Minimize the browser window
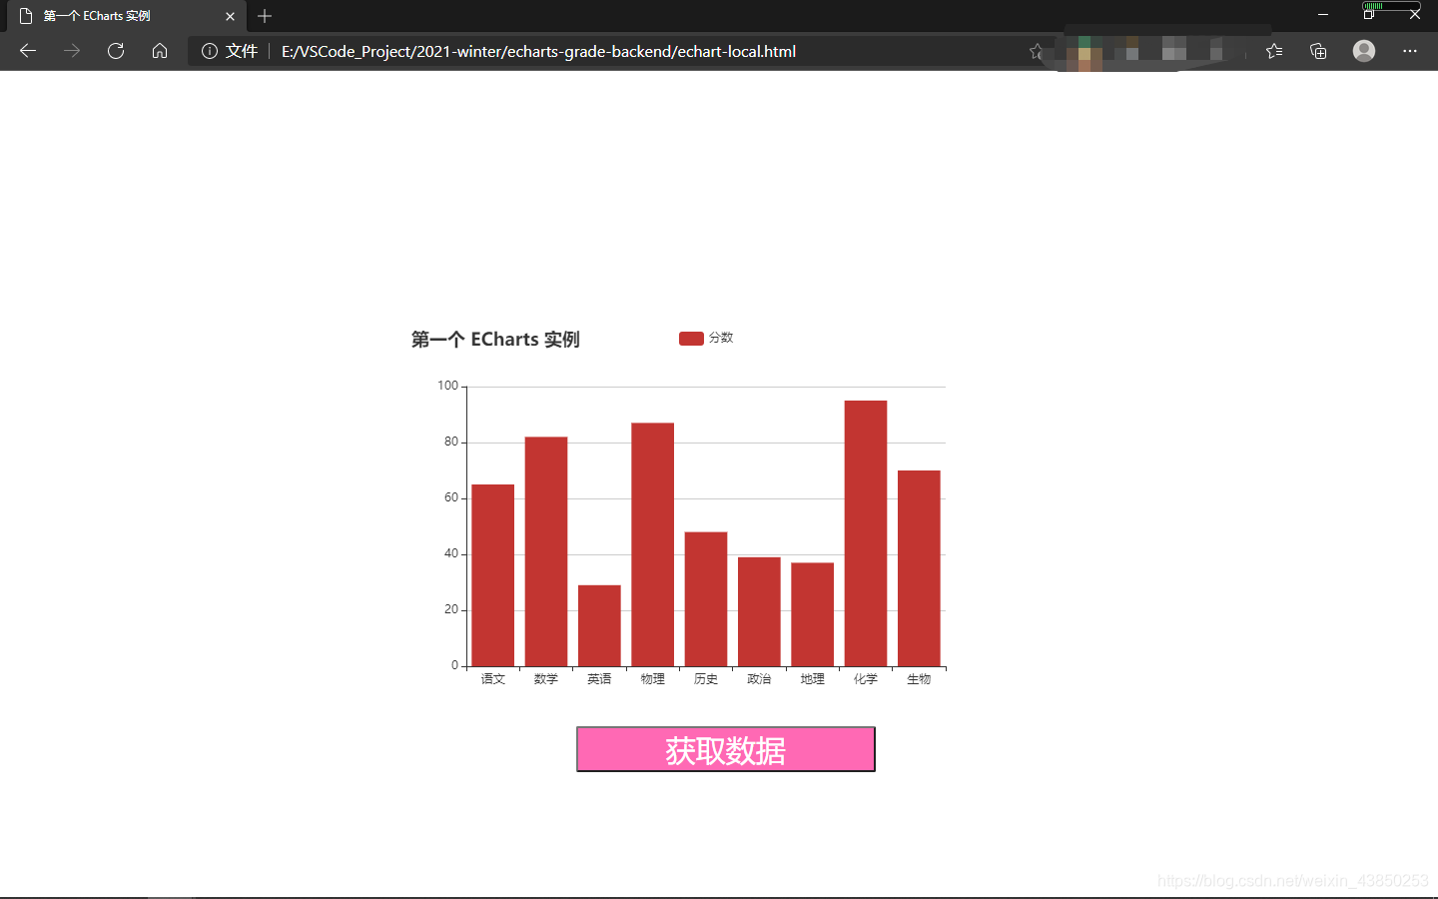Image resolution: width=1438 pixels, height=899 pixels. pos(1323,15)
